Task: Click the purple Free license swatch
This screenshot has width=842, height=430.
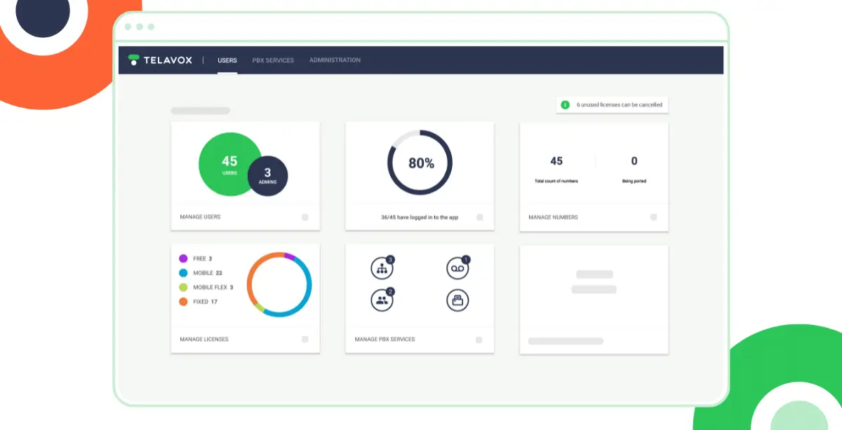Action: pyautogui.click(x=183, y=258)
